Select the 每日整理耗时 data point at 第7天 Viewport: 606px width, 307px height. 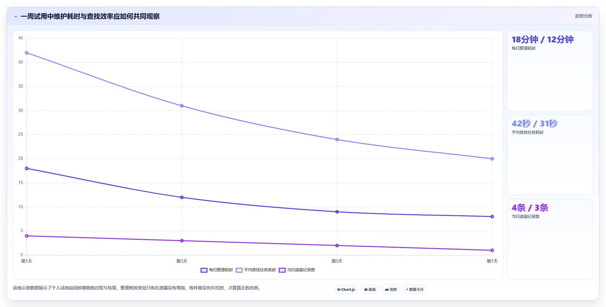[492, 217]
